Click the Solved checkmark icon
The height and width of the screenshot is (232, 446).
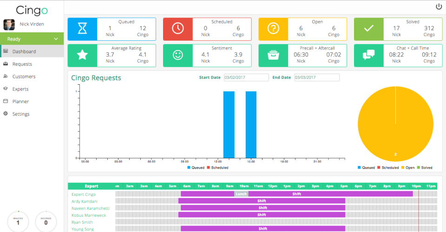coord(368,28)
